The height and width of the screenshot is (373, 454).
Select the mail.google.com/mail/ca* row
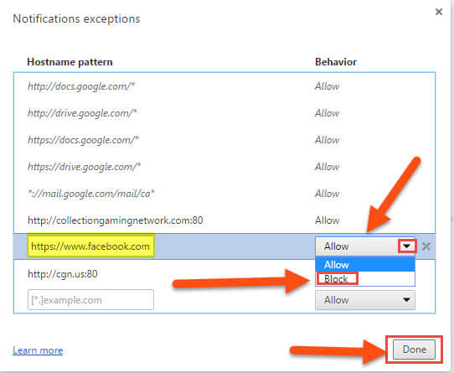[x=224, y=194]
